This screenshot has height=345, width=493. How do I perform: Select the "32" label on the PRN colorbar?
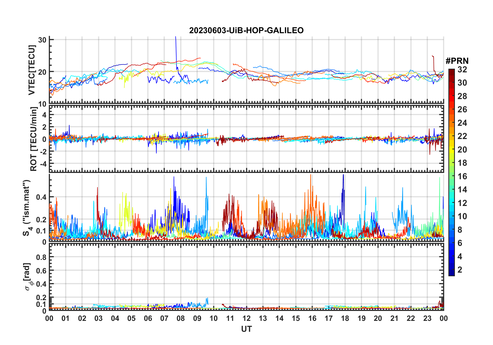(x=462, y=70)
